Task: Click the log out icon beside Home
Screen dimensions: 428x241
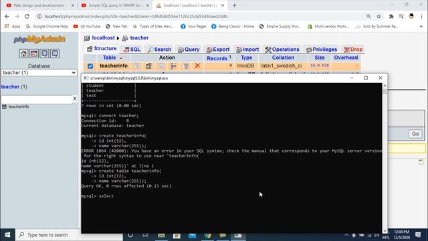Action: pyautogui.click(x=34, y=54)
